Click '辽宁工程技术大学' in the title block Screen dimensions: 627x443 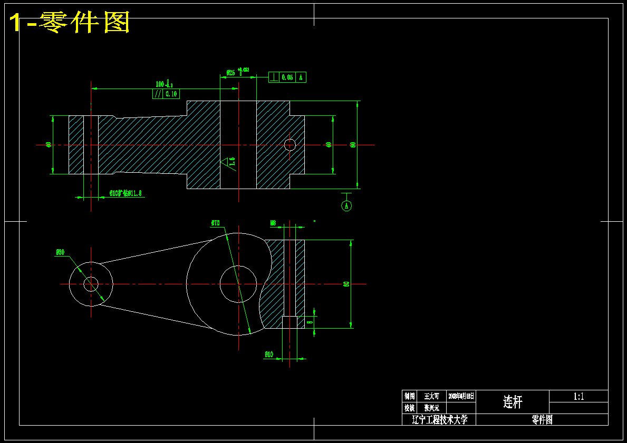click(x=439, y=420)
